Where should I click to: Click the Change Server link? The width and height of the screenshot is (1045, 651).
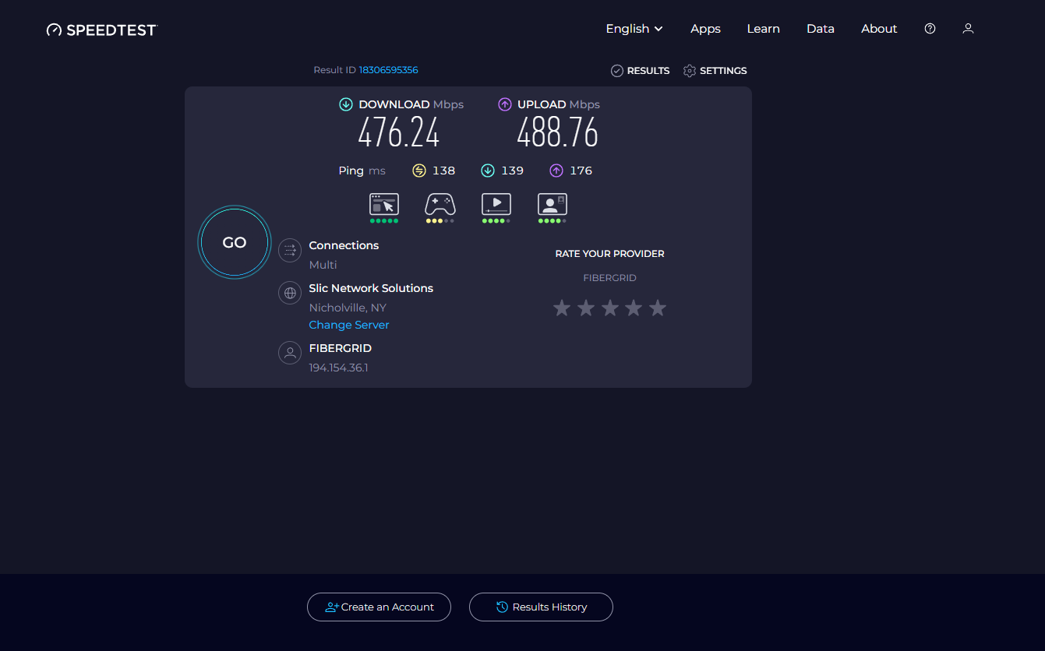click(348, 325)
